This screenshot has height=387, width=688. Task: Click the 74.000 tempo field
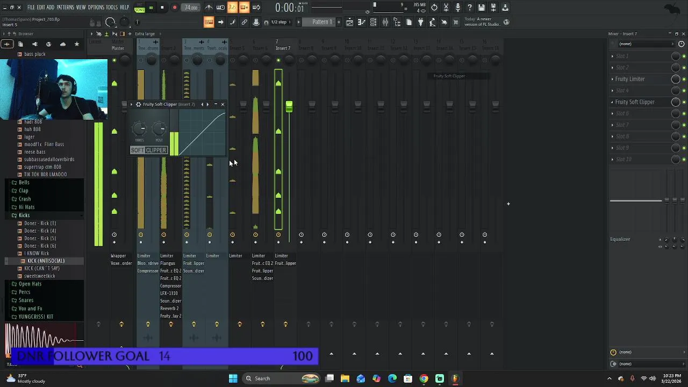(191, 8)
